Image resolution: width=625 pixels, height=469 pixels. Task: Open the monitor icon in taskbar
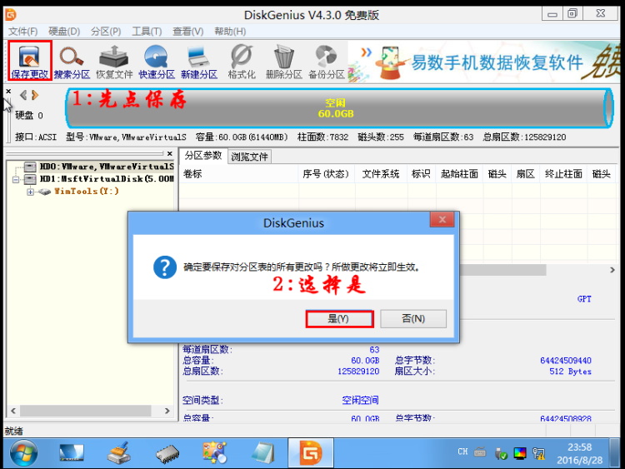[x=72, y=453]
